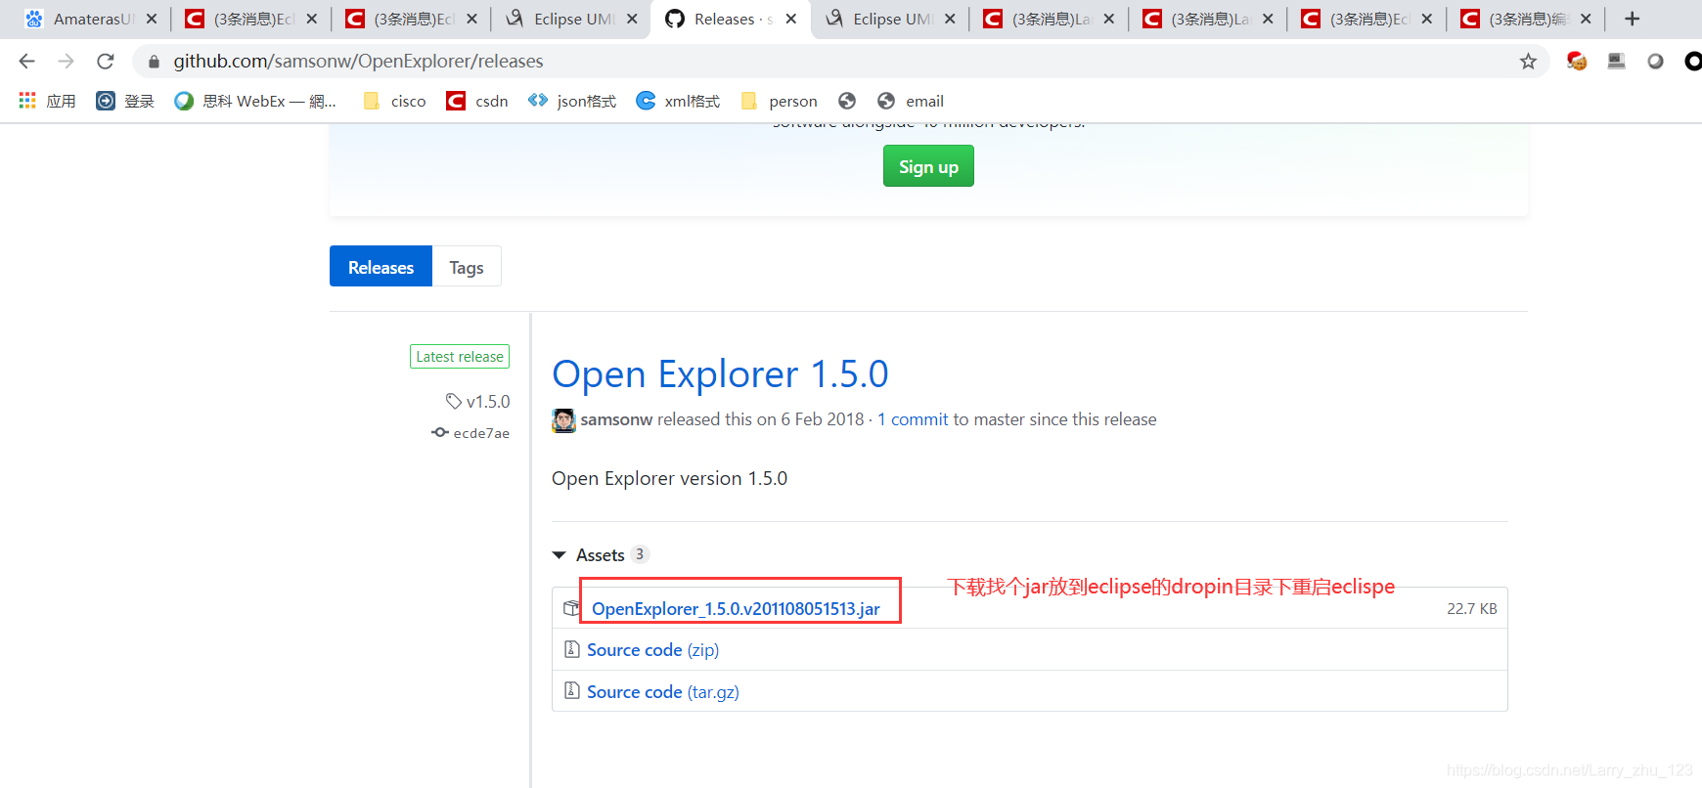Download Source code (zip)
1702x788 pixels.
click(x=652, y=650)
